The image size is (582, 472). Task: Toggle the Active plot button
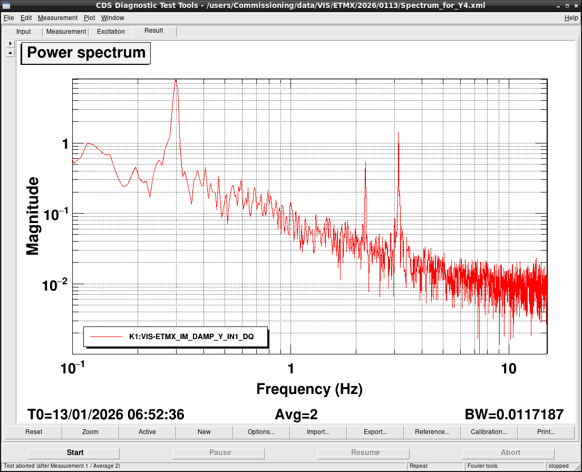point(147,432)
